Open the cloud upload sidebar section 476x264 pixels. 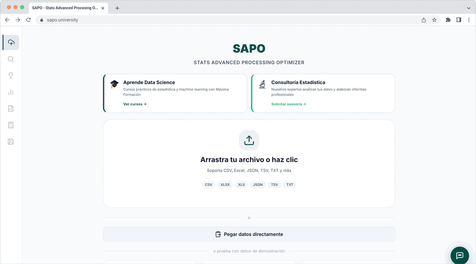(11, 42)
